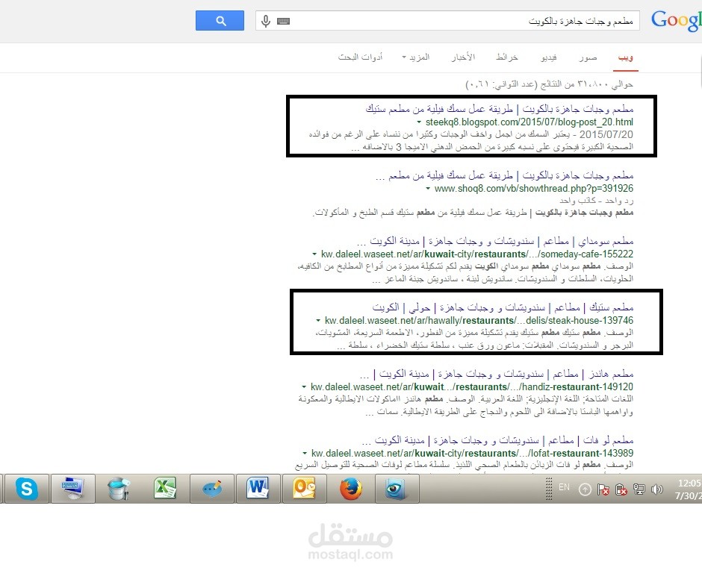
Task: Click the someday-cafe-155222 green URL text
Action: (x=476, y=254)
